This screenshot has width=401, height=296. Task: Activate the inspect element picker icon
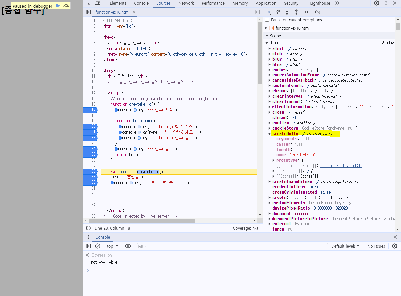pyautogui.click(x=88, y=3)
